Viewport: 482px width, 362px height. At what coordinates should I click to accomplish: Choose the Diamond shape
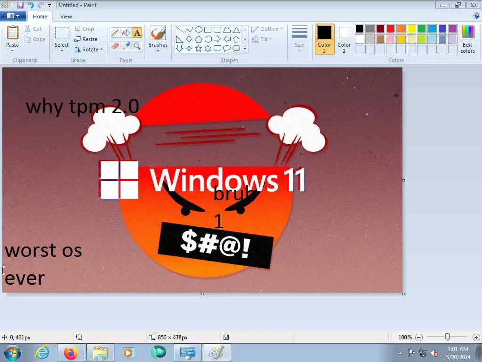pyautogui.click(x=189, y=39)
